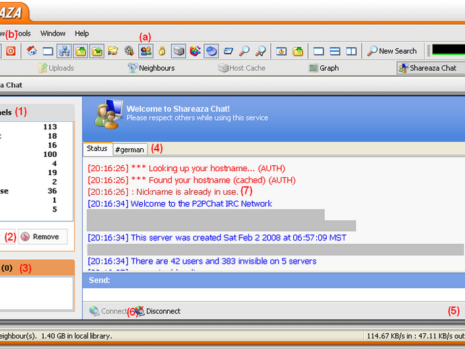
Task: Toggle the Host Cache gray box toolbar icon
Action: point(179,51)
